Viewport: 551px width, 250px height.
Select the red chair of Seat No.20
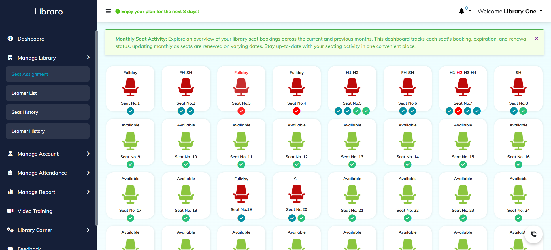click(x=297, y=194)
